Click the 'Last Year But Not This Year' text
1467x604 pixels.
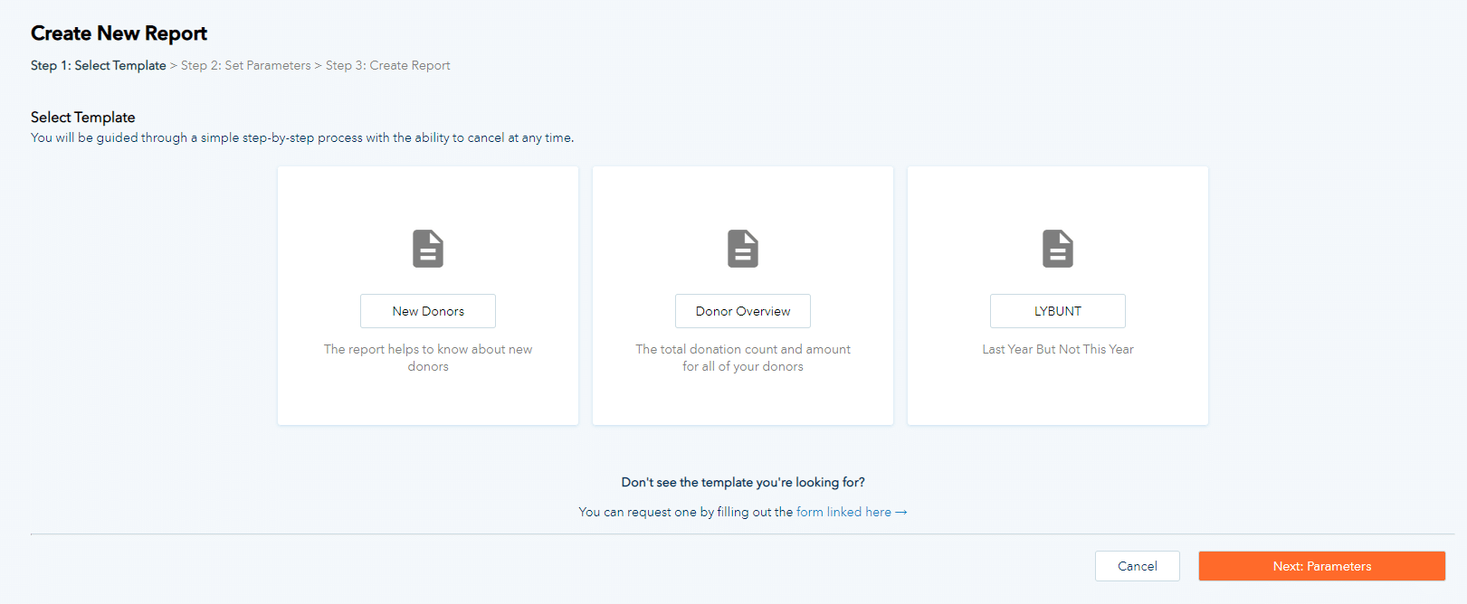click(1057, 349)
